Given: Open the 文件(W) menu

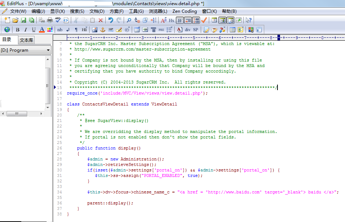Looking at the screenshot, I should click(x=18, y=11).
